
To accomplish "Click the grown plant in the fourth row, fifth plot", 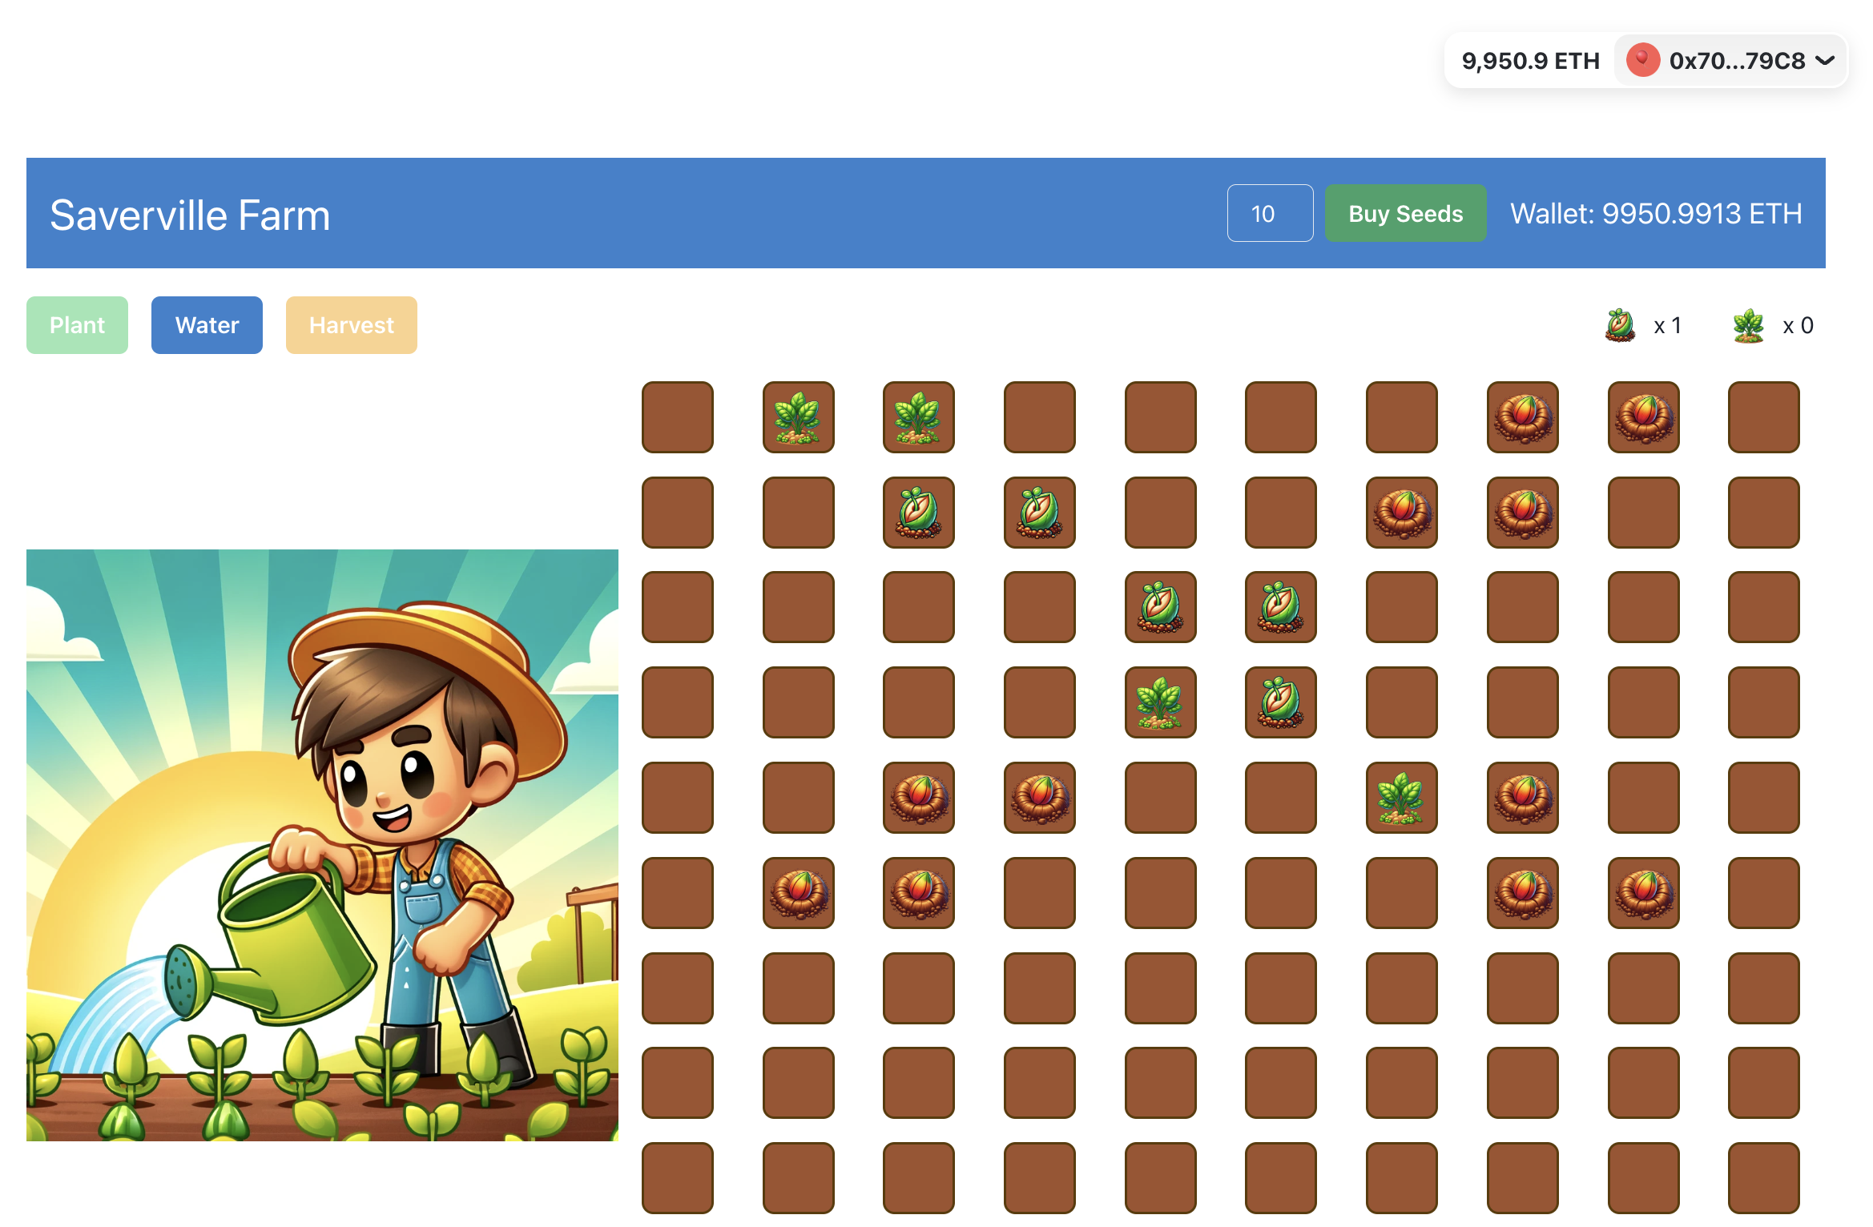I will [x=1160, y=702].
